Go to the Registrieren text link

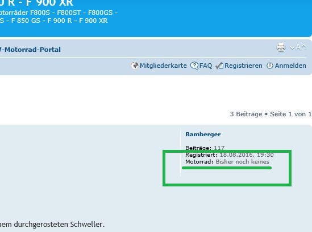243,66
